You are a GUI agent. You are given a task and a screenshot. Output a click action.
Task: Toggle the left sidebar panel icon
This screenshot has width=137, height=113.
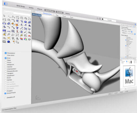6,4
